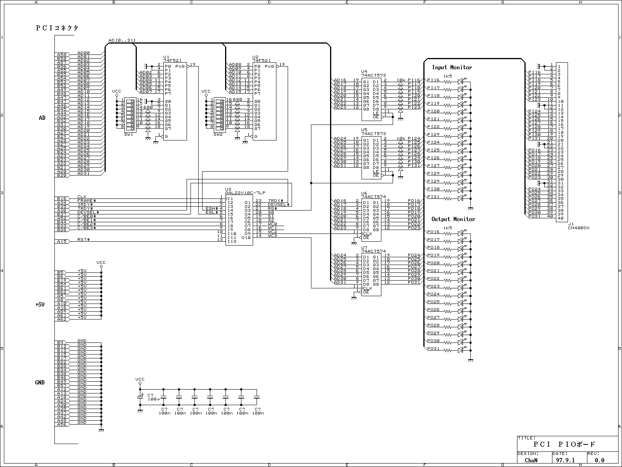Toggle position 8 of DIP switch SW1
This screenshot has height=467, width=622.
pos(130,127)
